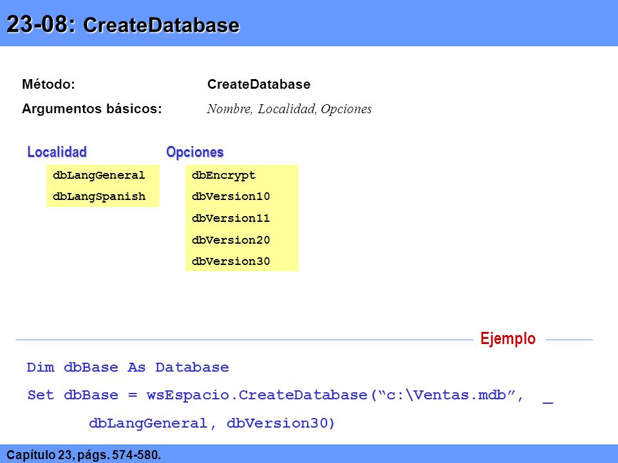
Task: Select the "dbLangGeneral" entry in the Localidad box
Action: [x=99, y=175]
